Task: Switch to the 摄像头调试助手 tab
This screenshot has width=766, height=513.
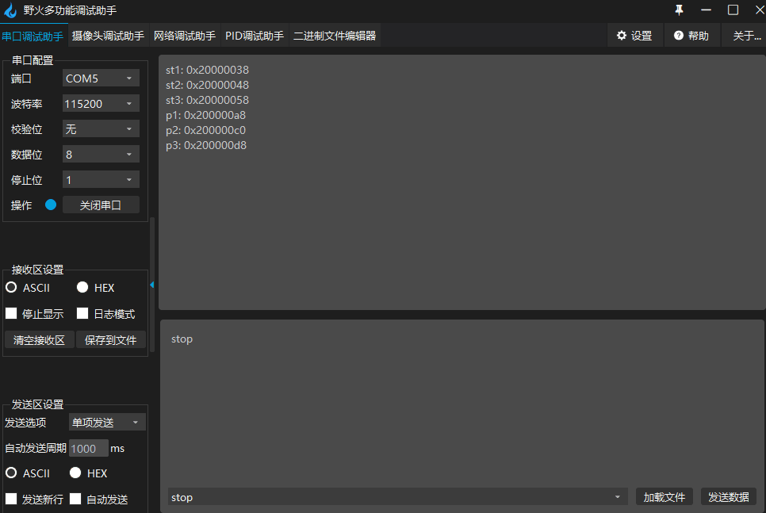Action: point(108,36)
